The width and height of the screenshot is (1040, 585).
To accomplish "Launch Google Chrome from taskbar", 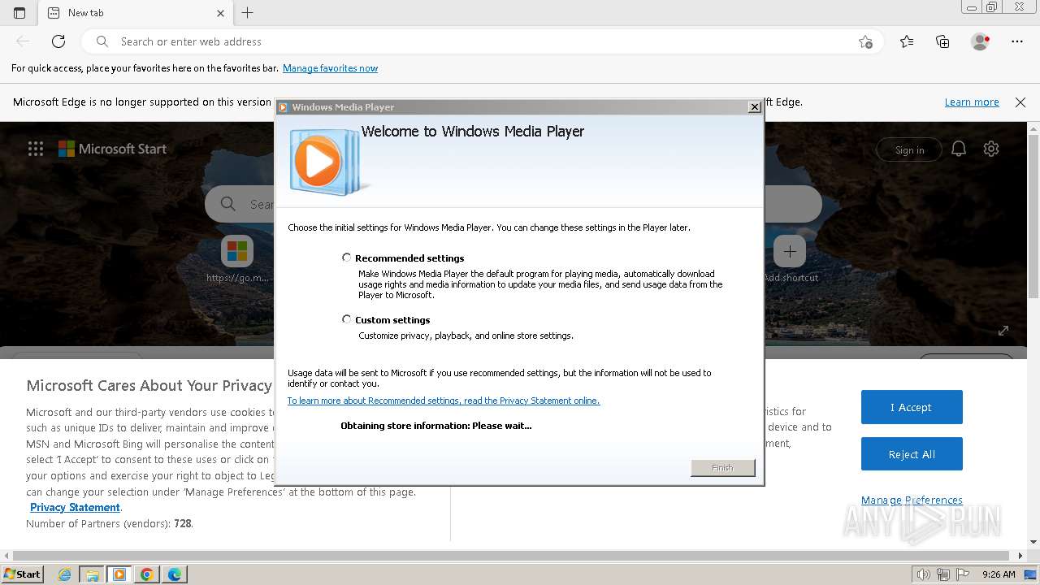I will click(147, 574).
